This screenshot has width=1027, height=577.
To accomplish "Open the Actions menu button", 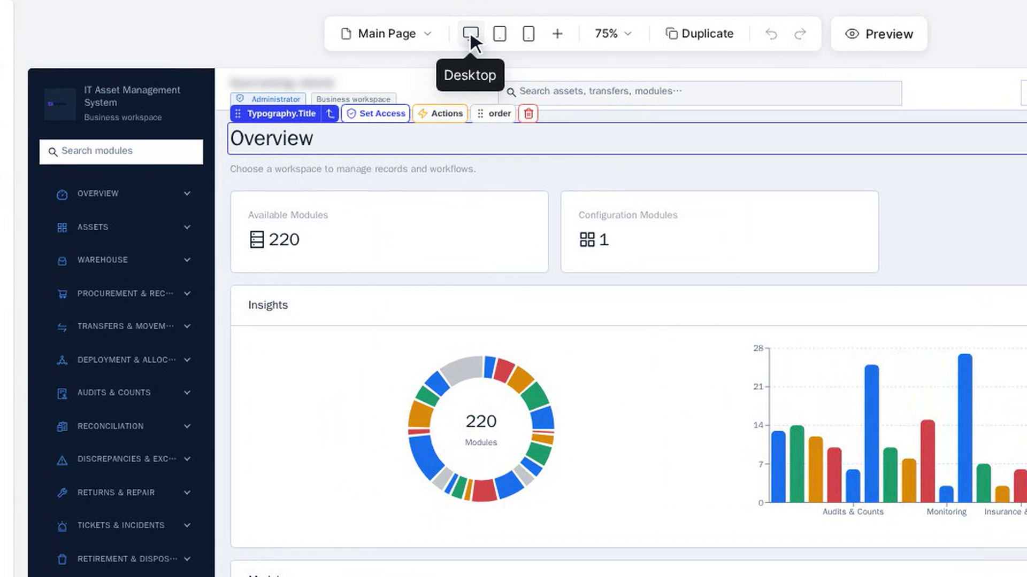I will coord(440,113).
